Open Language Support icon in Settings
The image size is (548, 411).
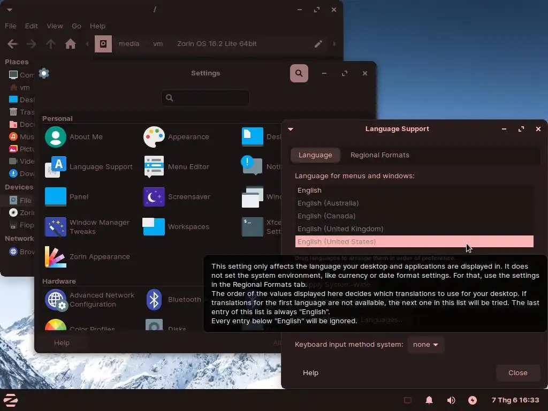point(56,167)
